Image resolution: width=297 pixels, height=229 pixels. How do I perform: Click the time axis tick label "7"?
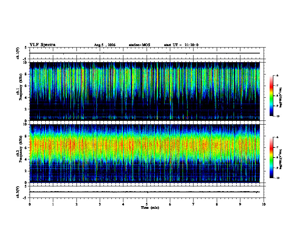click(x=193, y=204)
